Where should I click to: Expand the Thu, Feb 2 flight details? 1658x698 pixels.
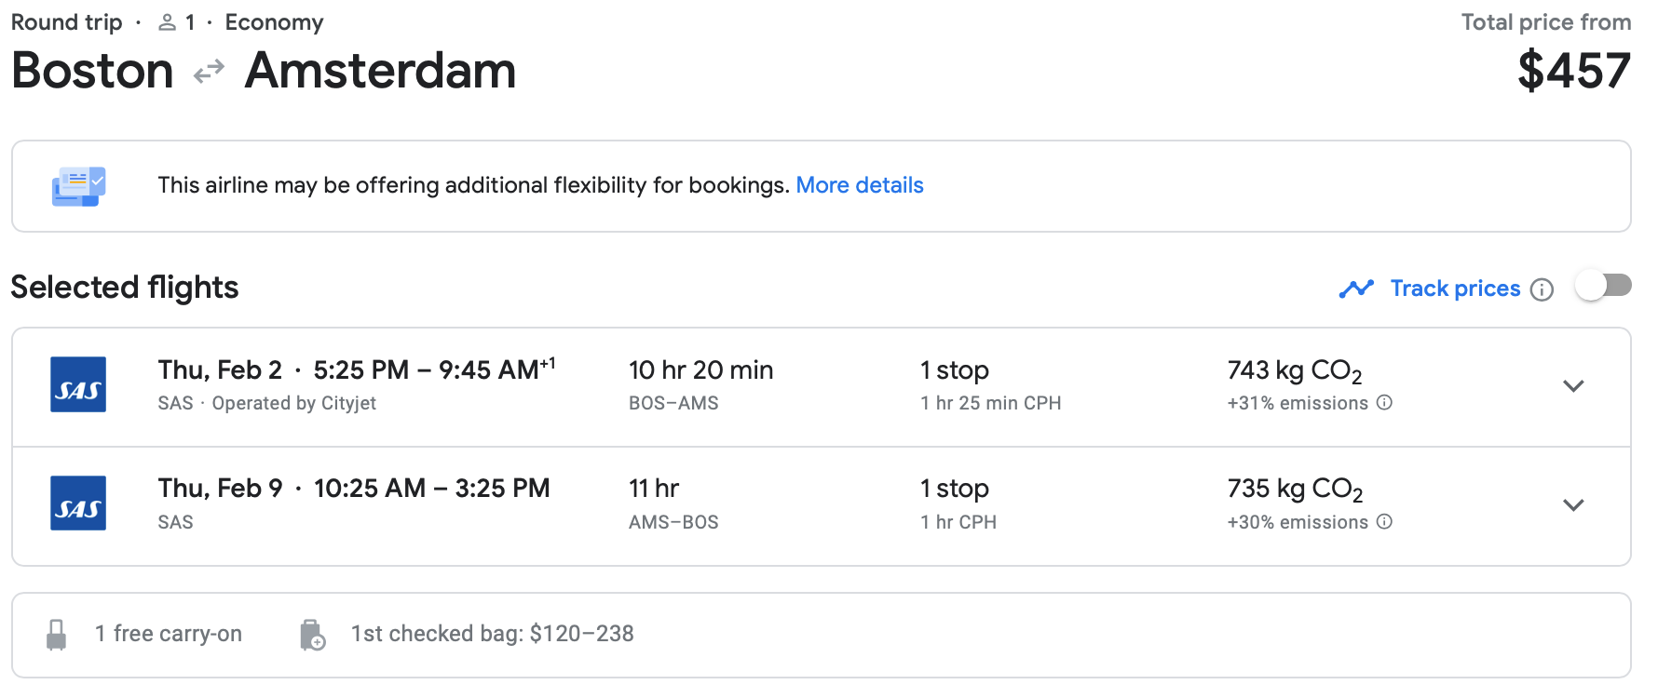[x=1573, y=386]
